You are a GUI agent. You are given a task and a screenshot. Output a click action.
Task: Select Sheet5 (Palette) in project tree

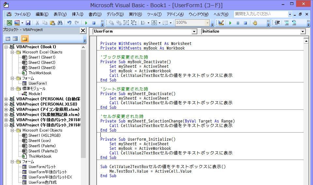tap(42, 146)
